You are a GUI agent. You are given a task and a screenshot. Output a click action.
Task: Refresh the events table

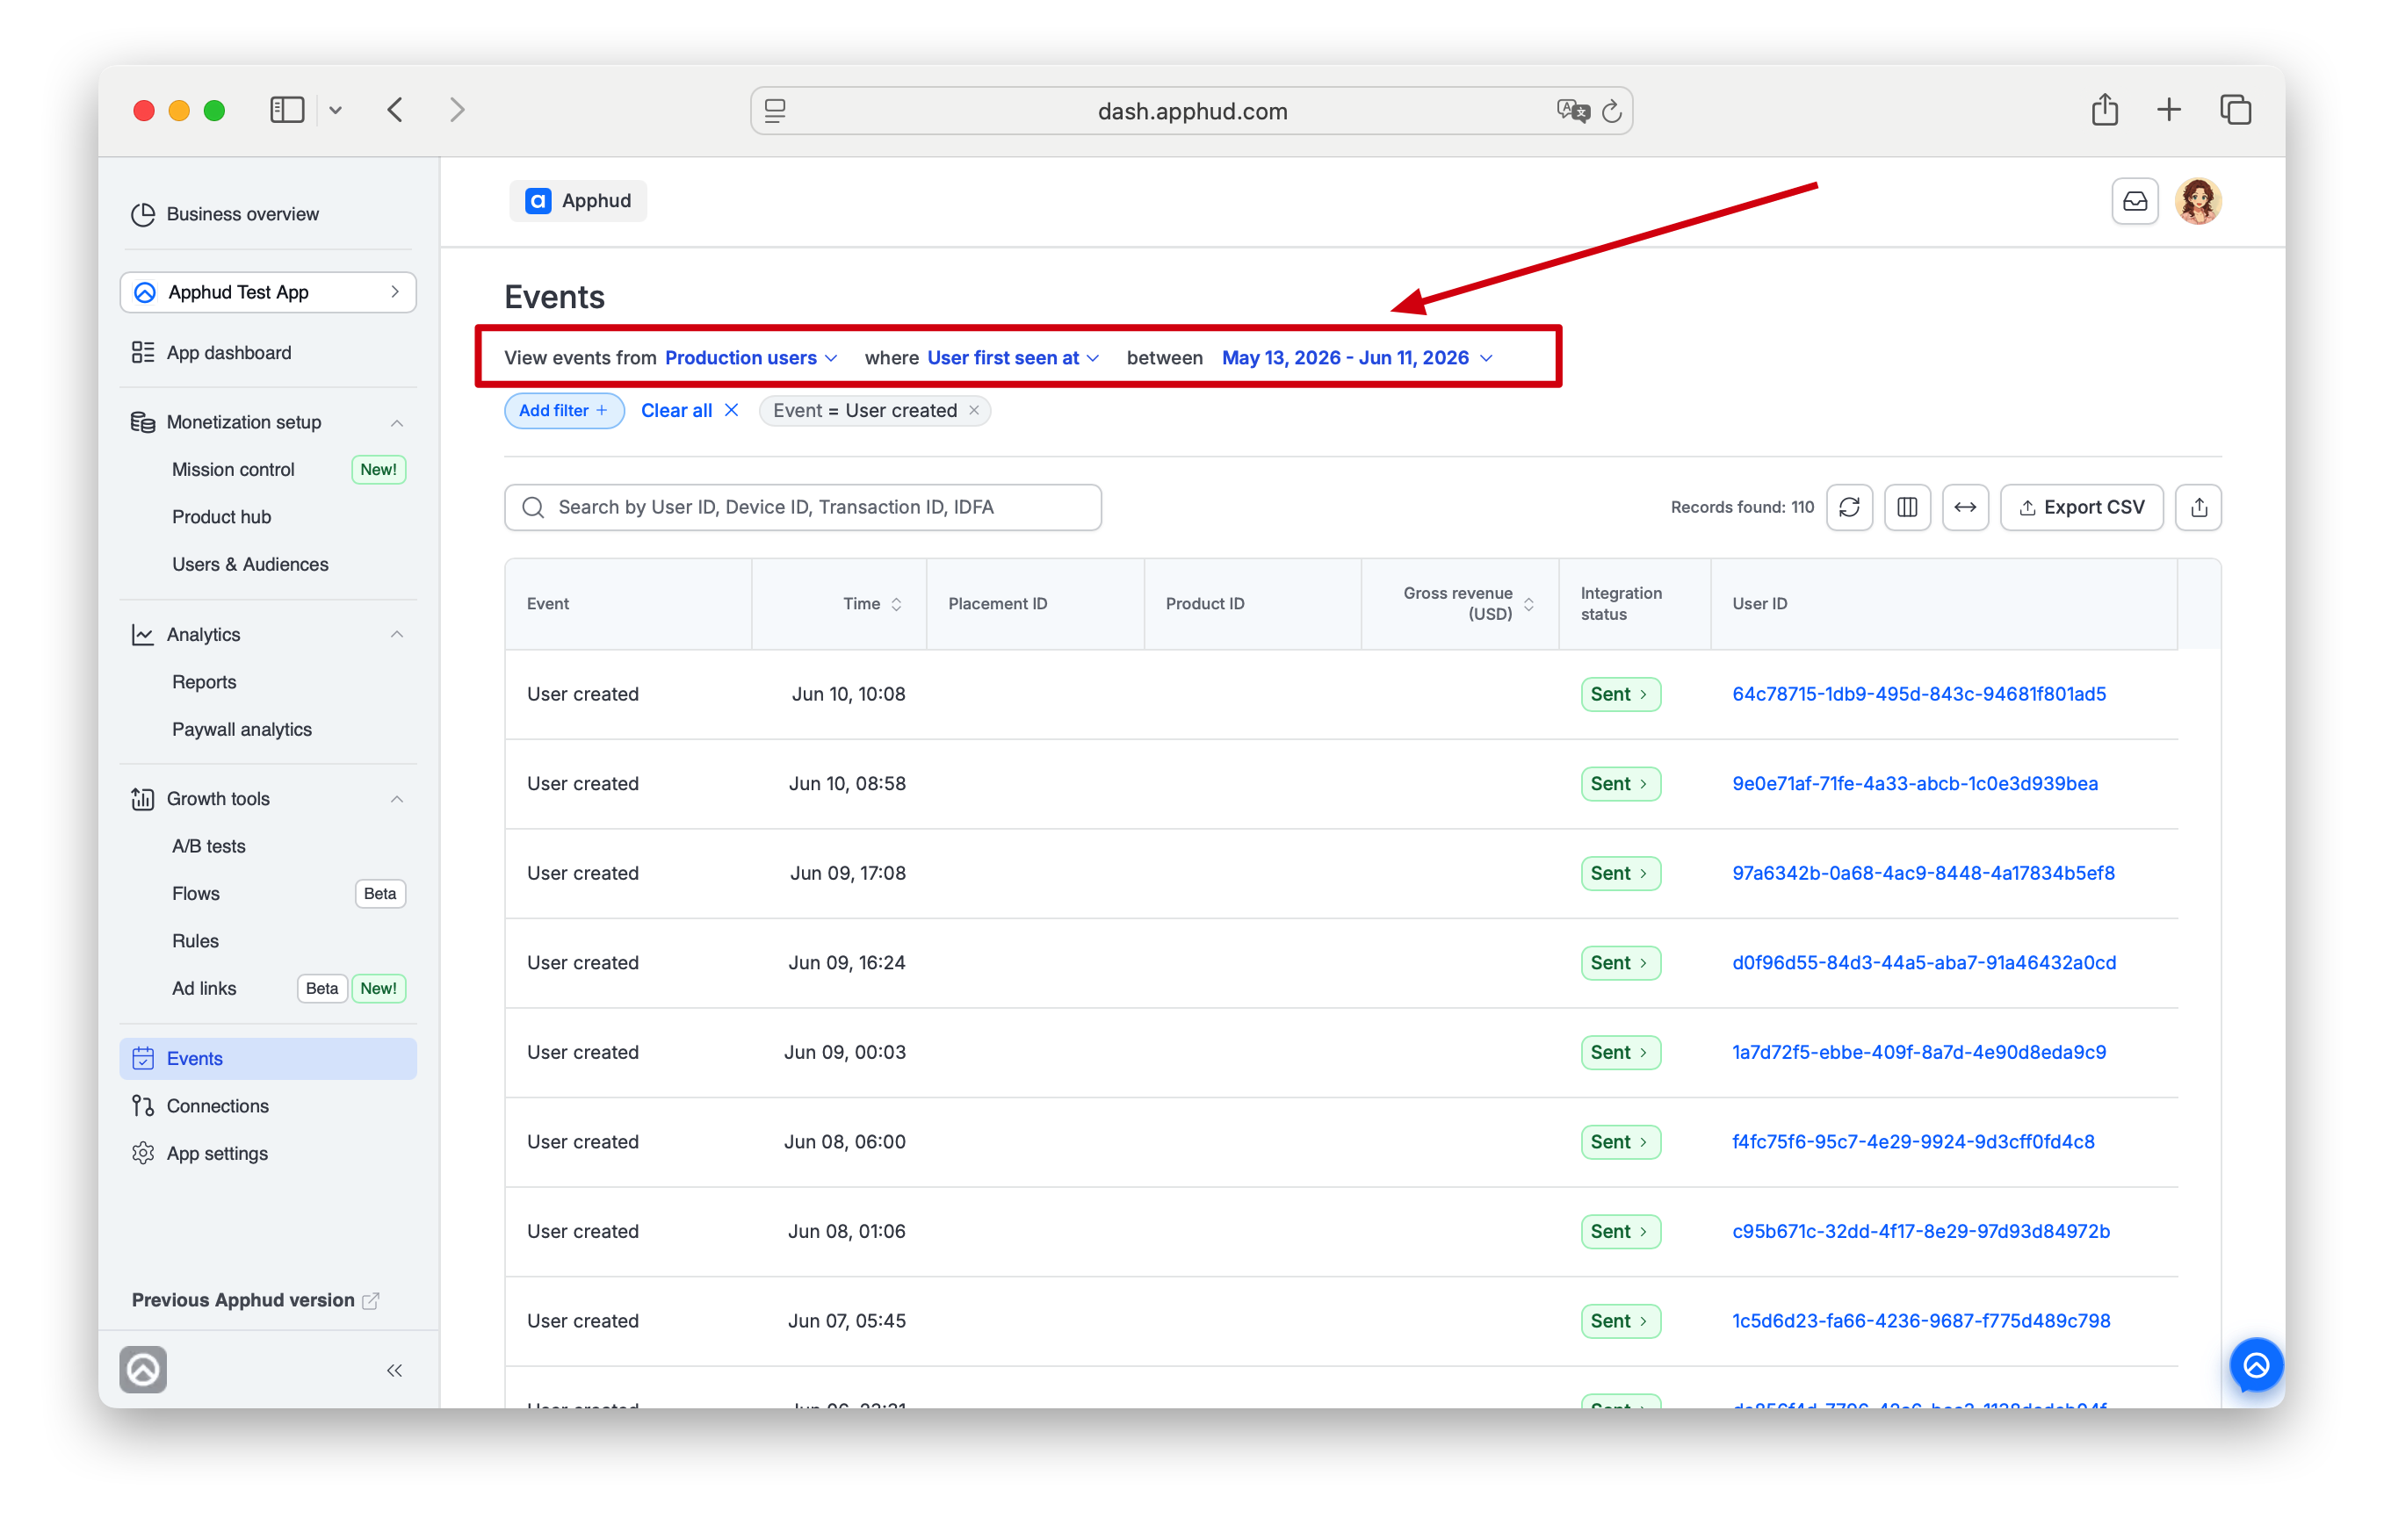click(1849, 507)
